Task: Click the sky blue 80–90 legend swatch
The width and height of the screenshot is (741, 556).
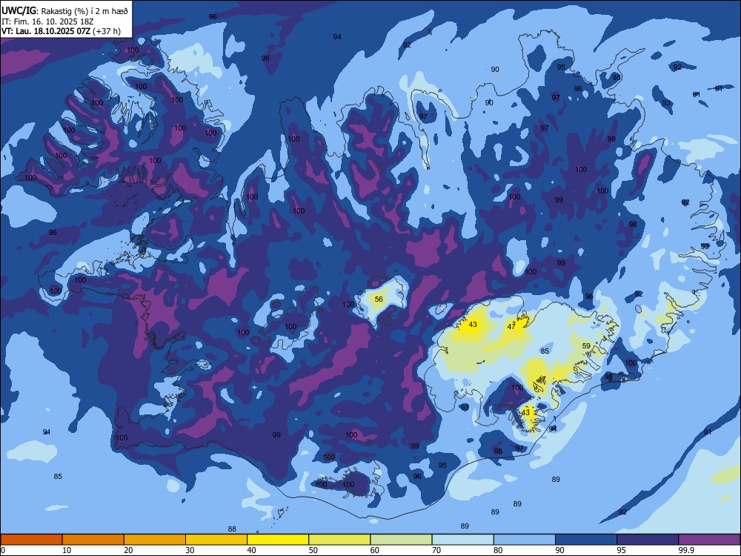Action: click(x=525, y=540)
